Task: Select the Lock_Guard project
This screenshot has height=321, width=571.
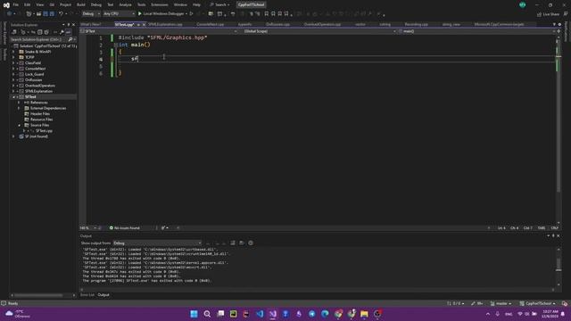Action: pyautogui.click(x=34, y=74)
